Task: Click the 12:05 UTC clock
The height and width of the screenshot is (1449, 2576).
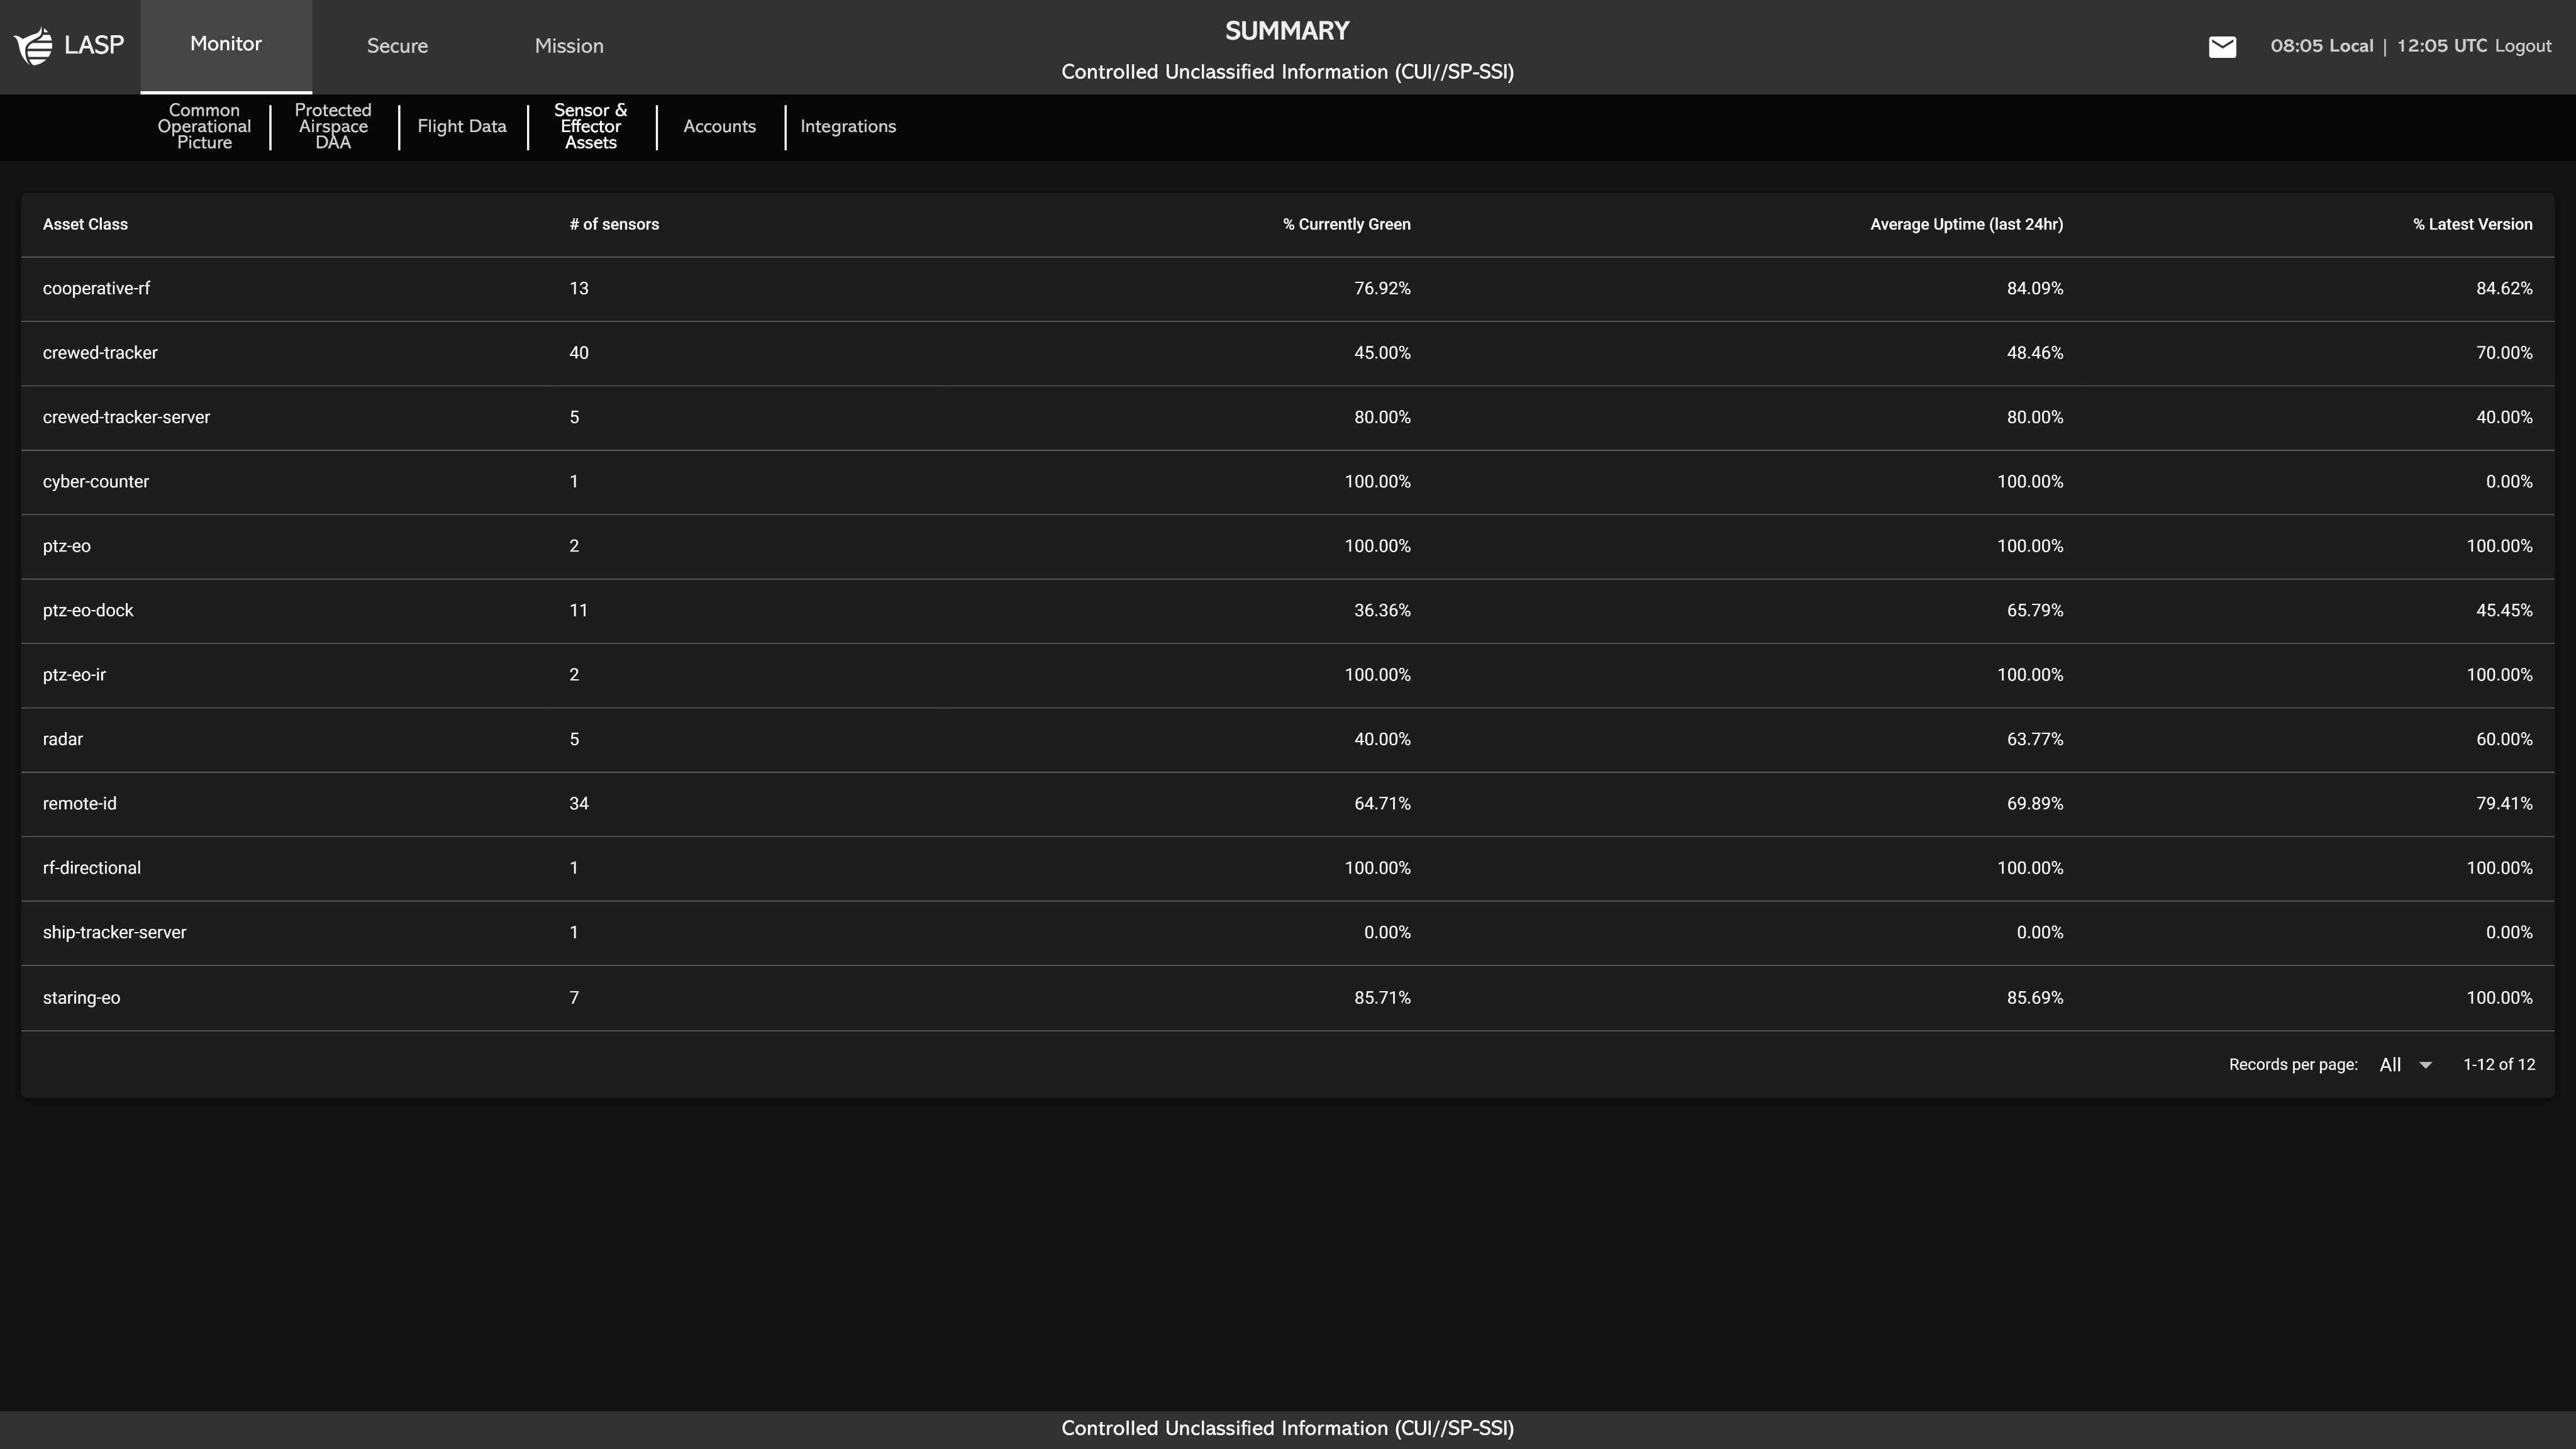Action: (2442, 46)
